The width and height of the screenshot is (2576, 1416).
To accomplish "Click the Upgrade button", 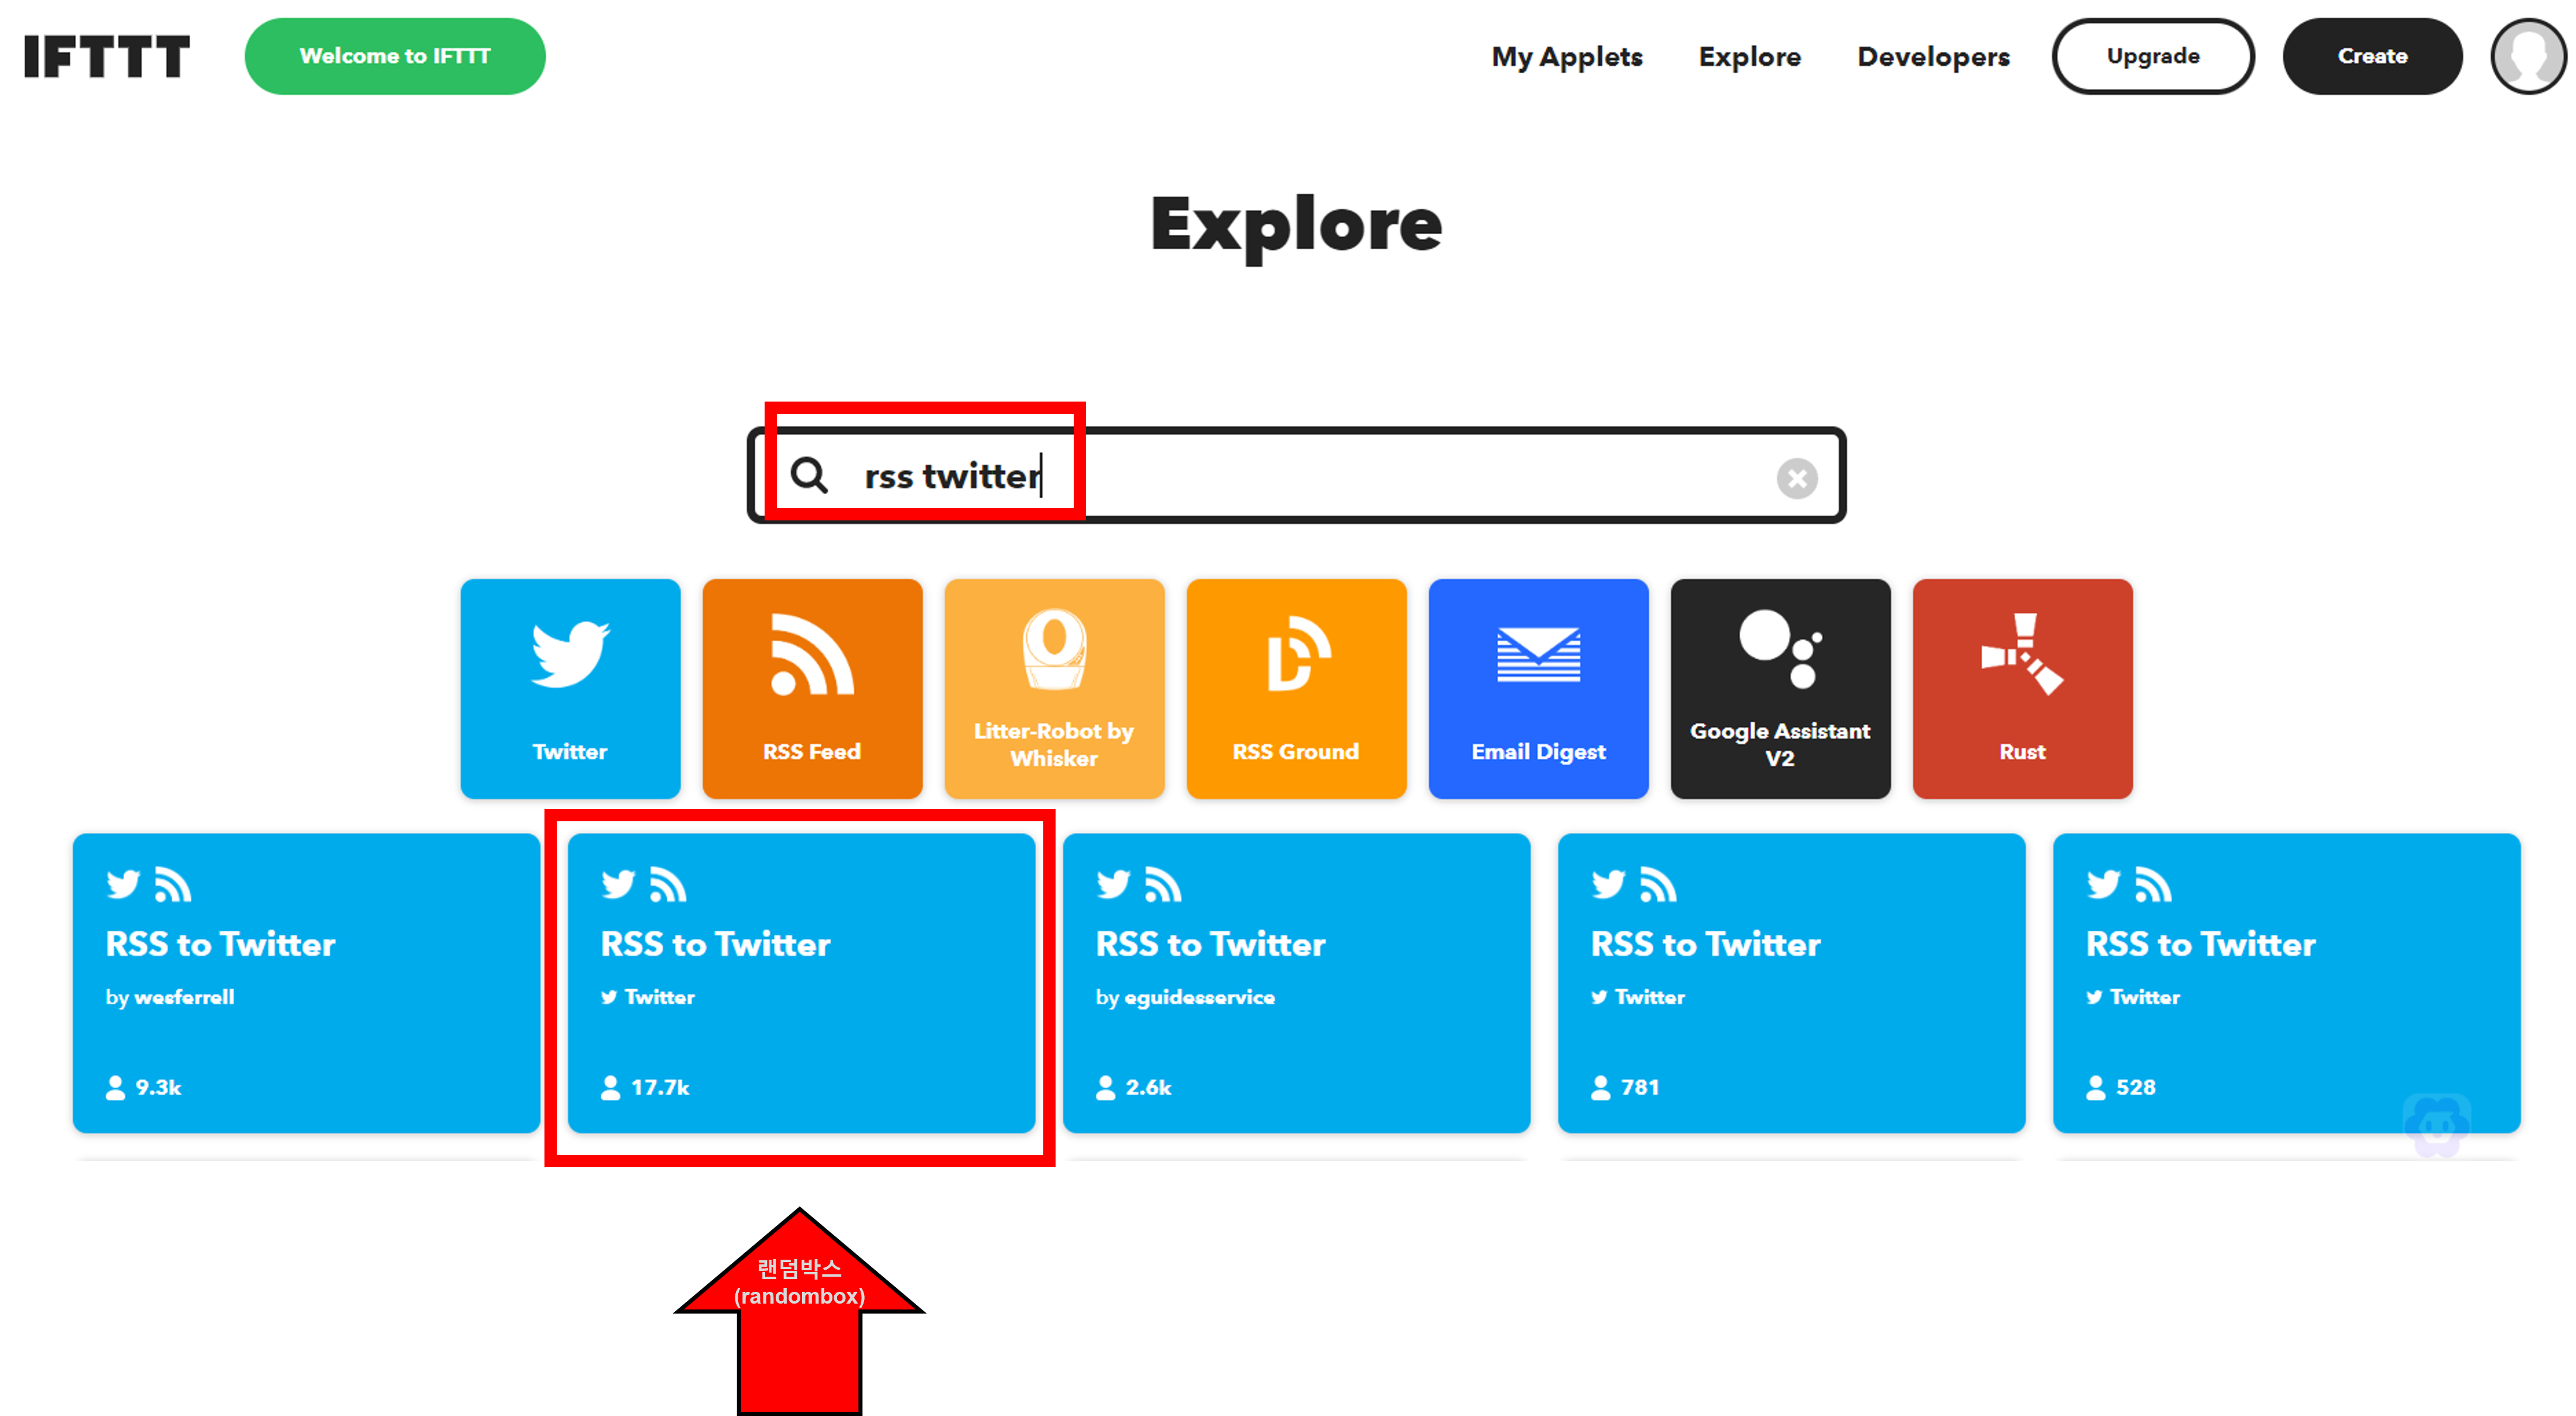I will click(x=2153, y=56).
